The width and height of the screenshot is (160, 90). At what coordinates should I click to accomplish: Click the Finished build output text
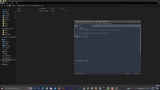click(82, 60)
